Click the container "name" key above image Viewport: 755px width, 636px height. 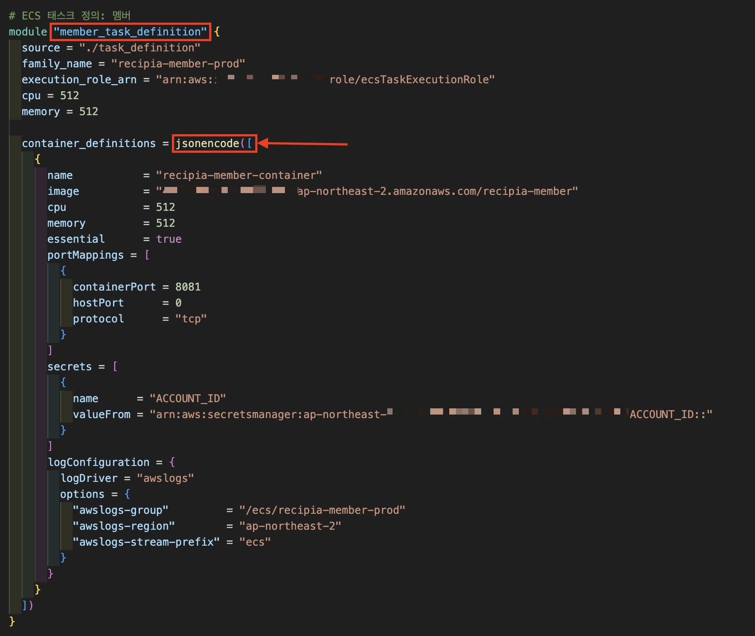coord(60,175)
